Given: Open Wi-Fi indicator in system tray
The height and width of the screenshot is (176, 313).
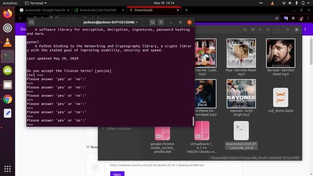Looking at the screenshot, I should (x=284, y=3).
